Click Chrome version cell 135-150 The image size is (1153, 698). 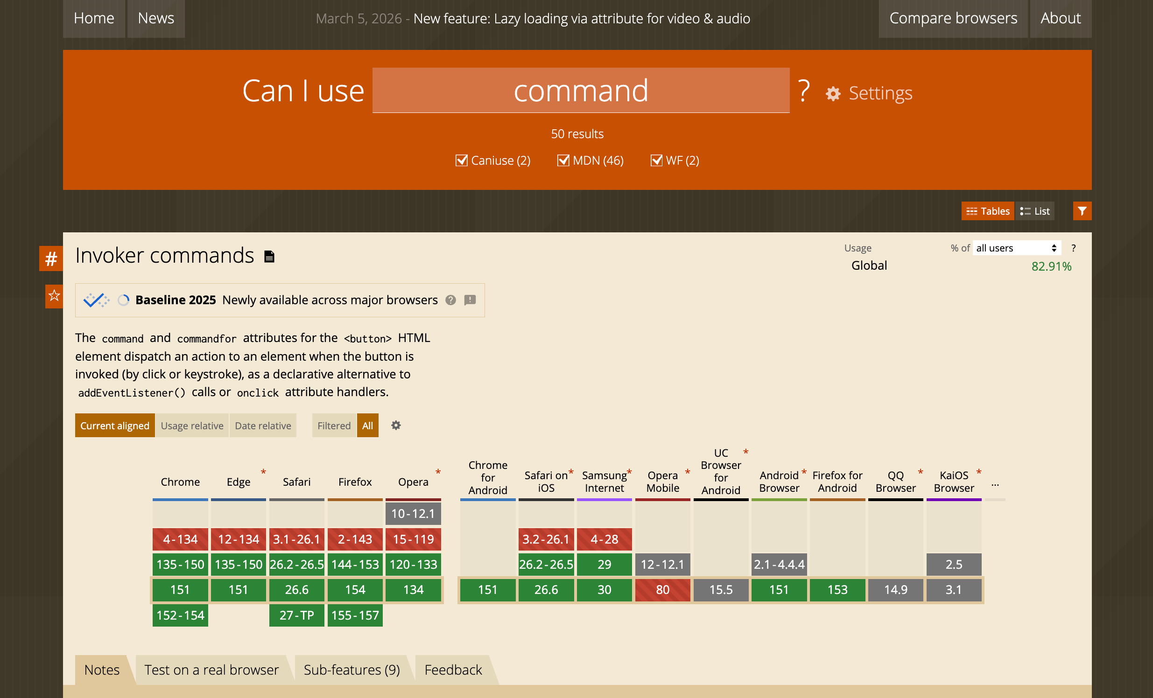click(x=180, y=564)
